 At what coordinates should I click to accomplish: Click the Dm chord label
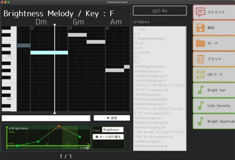pos(41,22)
